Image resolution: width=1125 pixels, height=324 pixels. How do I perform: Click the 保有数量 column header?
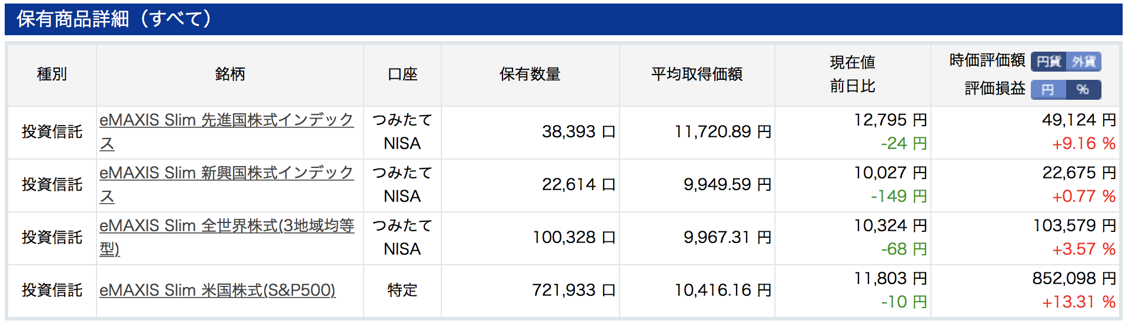pos(530,74)
